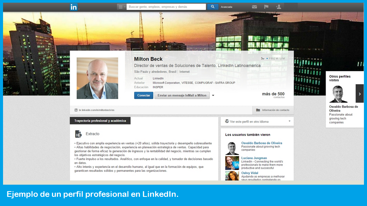
Task: Click the contact card icon beside Información de contacto
Action: [x=258, y=110]
